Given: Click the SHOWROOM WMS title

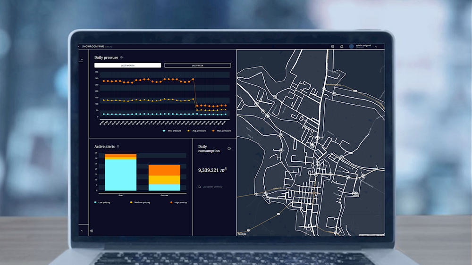Looking at the screenshot, I should click(x=93, y=47).
